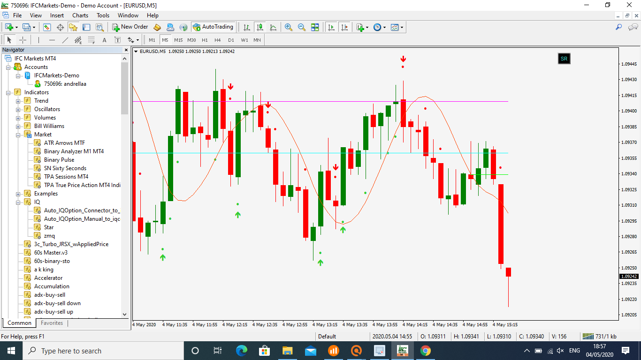This screenshot has width=641, height=360.
Task: Zoom out on the chart
Action: pos(302,27)
